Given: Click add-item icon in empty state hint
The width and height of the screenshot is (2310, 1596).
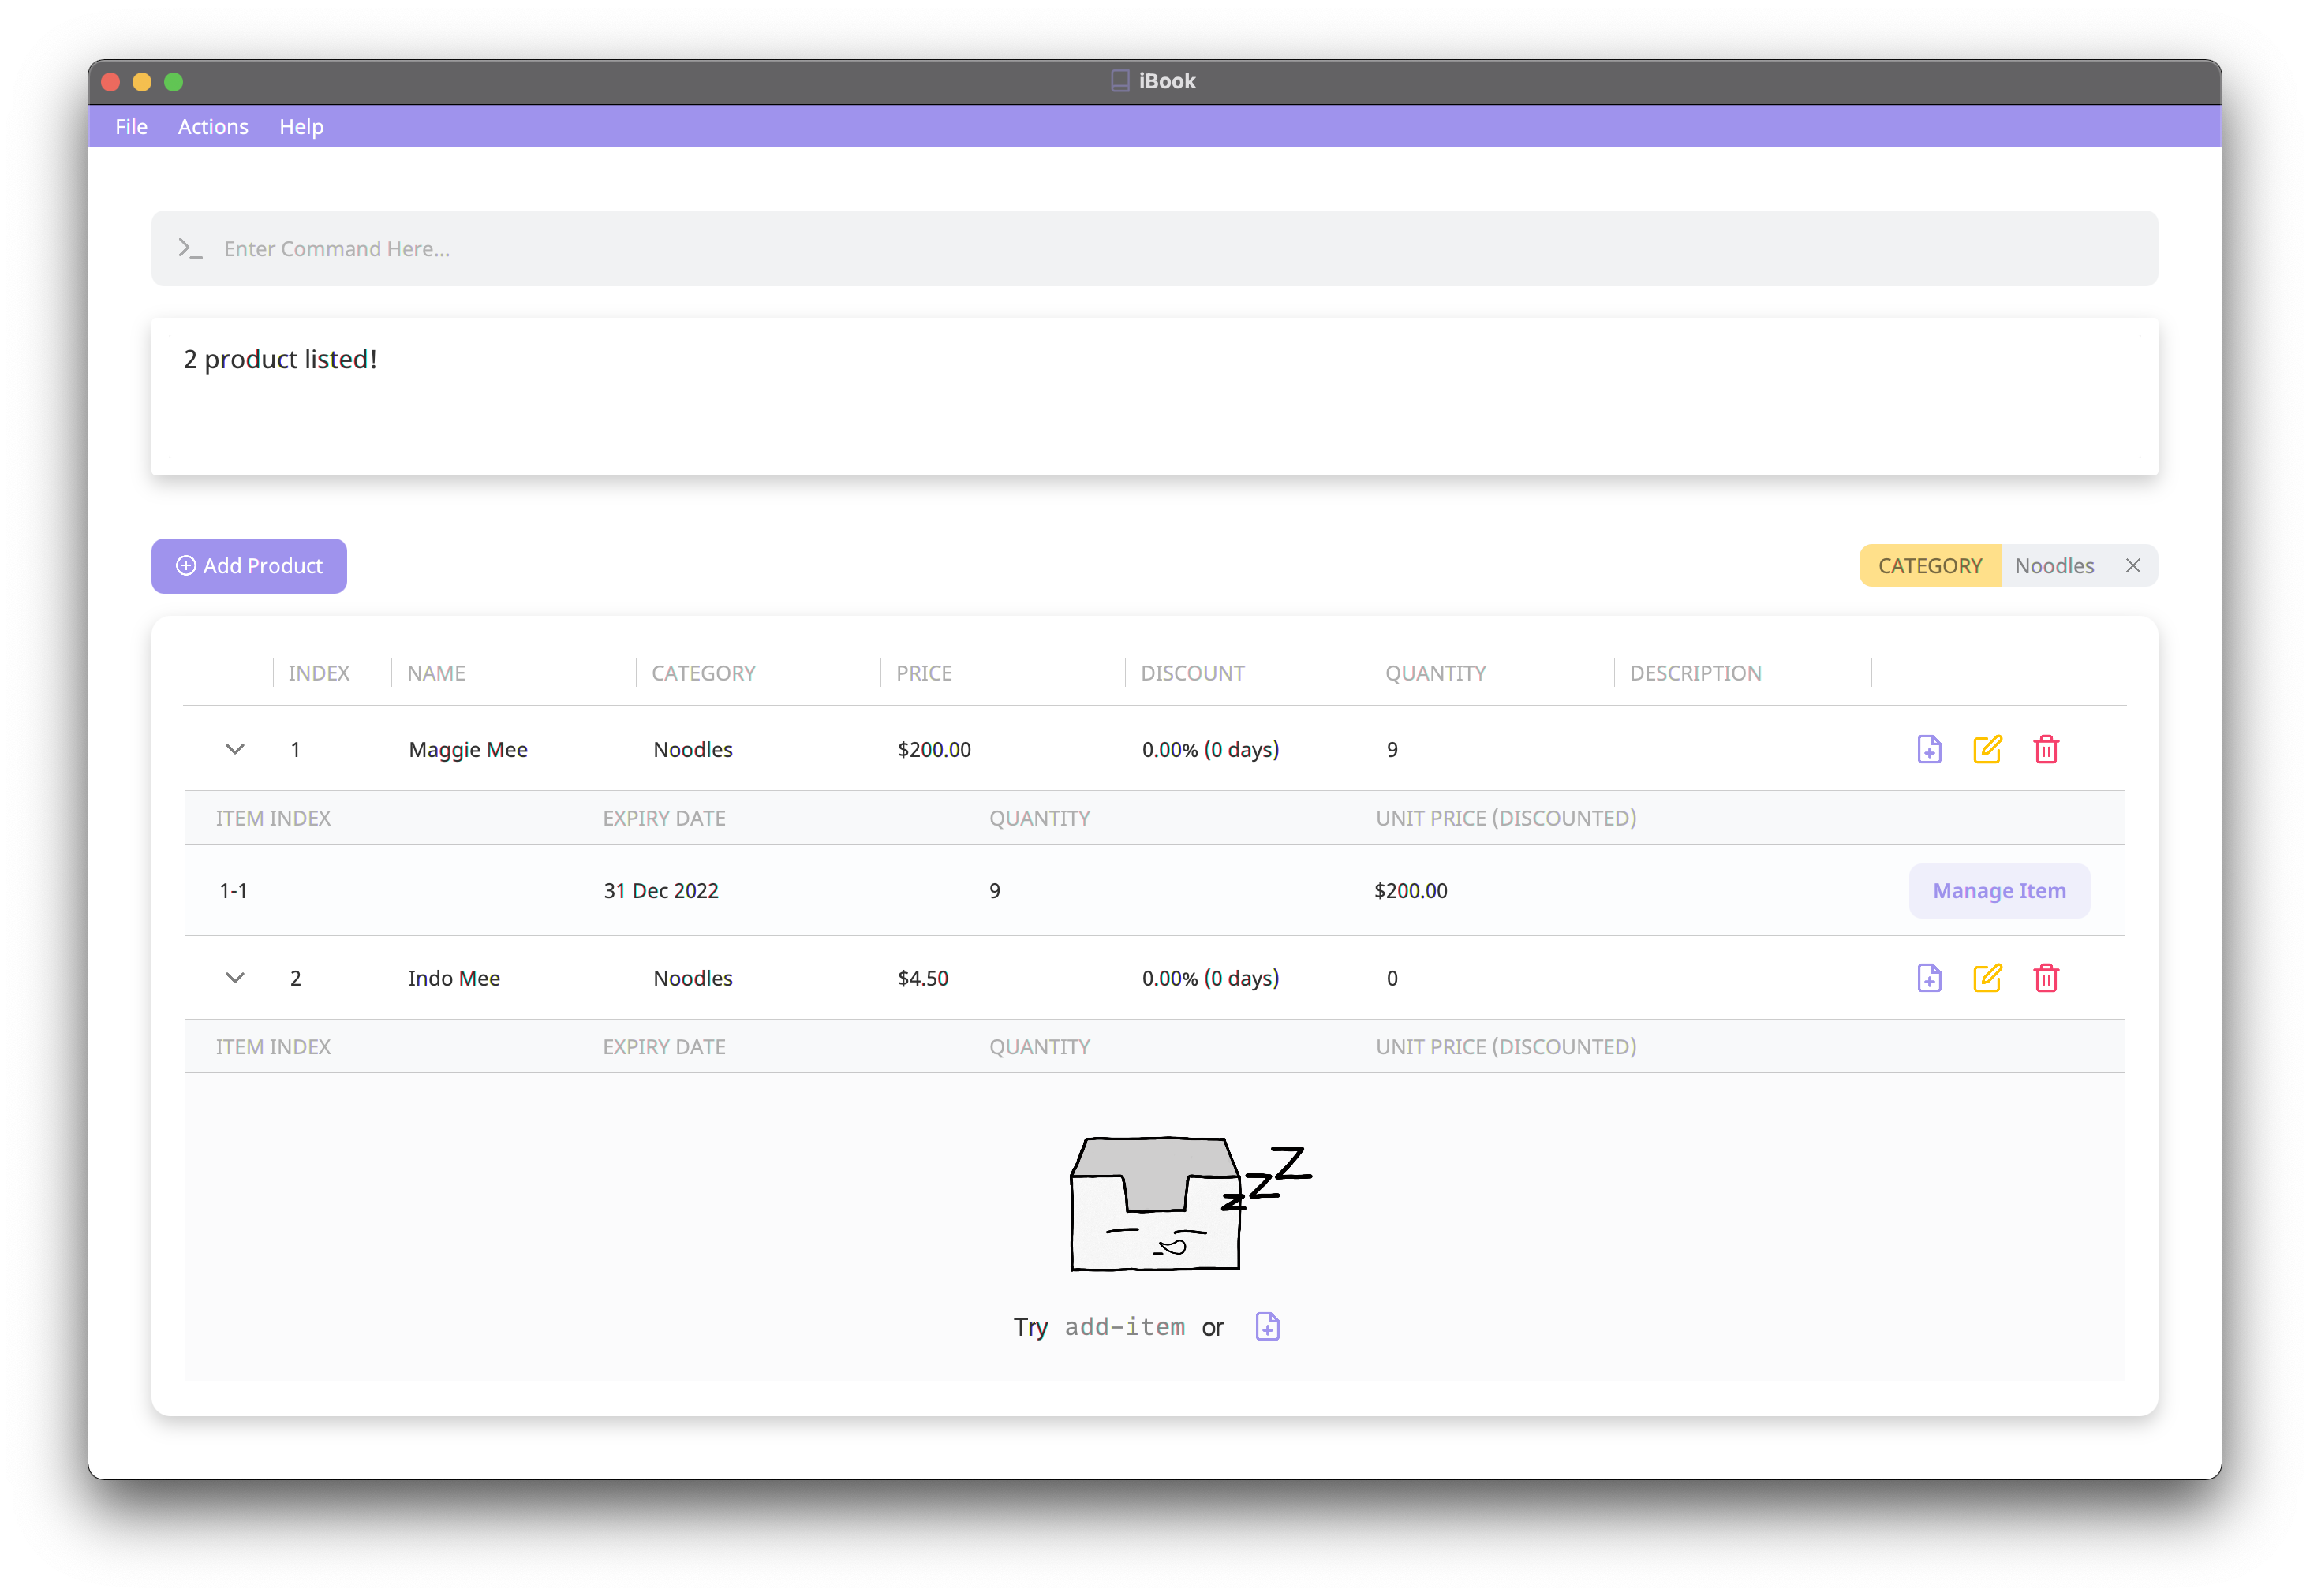Looking at the screenshot, I should (1266, 1327).
